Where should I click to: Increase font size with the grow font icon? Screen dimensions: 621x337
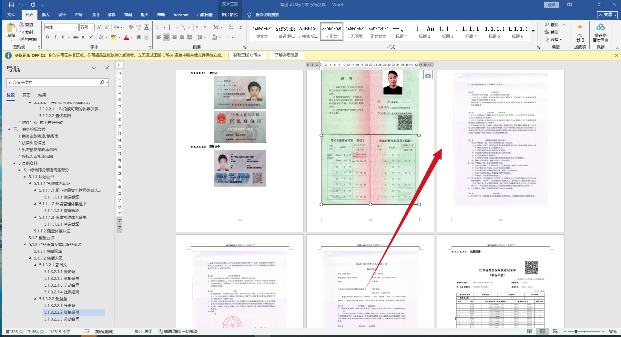point(99,27)
